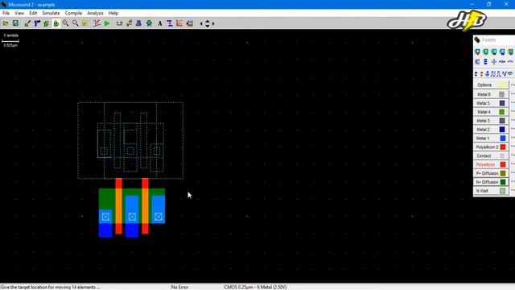The width and height of the screenshot is (515, 290).
Task: Click the eye visible-node icon in palette
Action: [x=510, y=74]
